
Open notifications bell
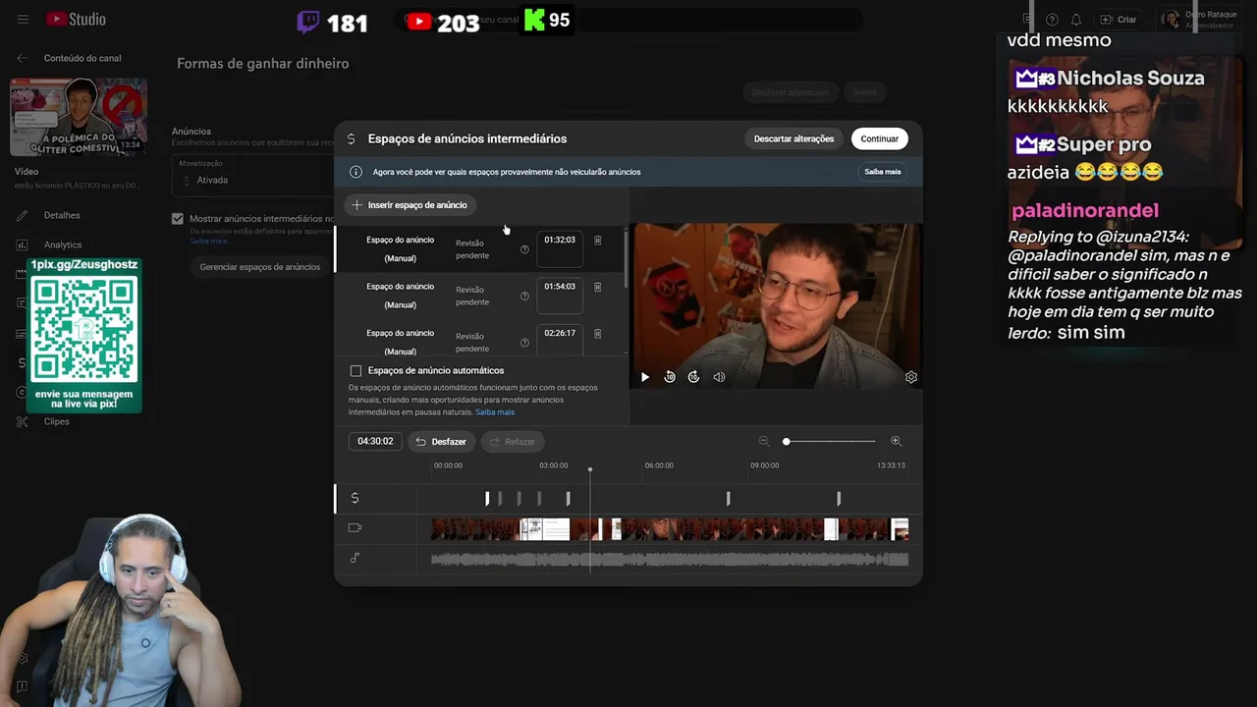[1076, 20]
